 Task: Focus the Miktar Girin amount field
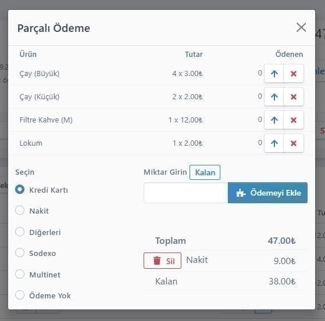(186, 193)
